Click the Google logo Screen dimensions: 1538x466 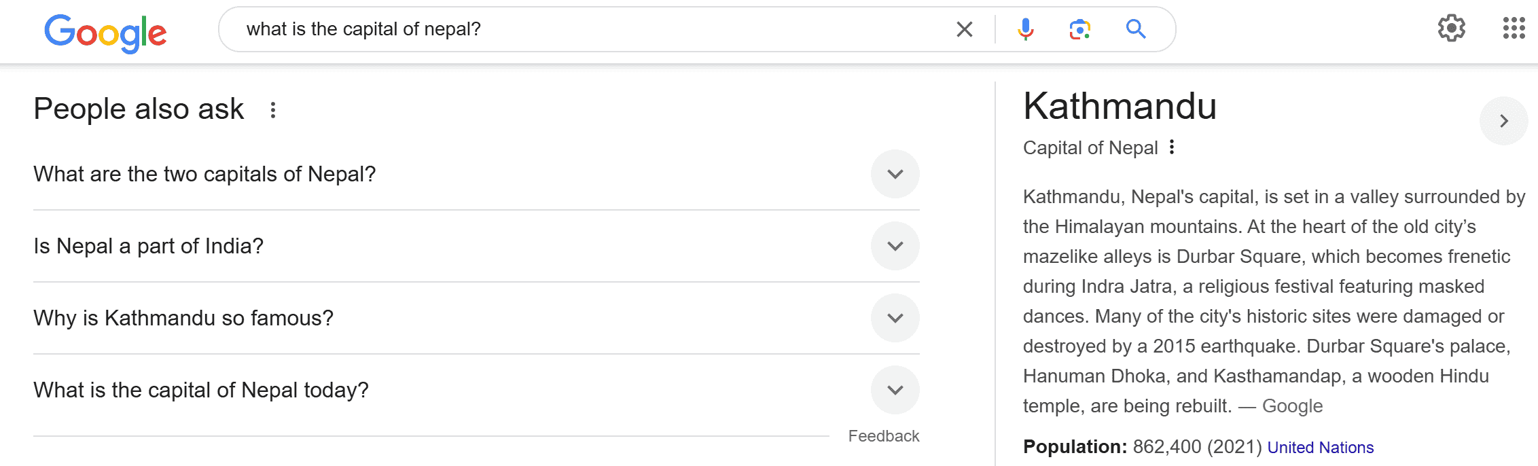[105, 33]
